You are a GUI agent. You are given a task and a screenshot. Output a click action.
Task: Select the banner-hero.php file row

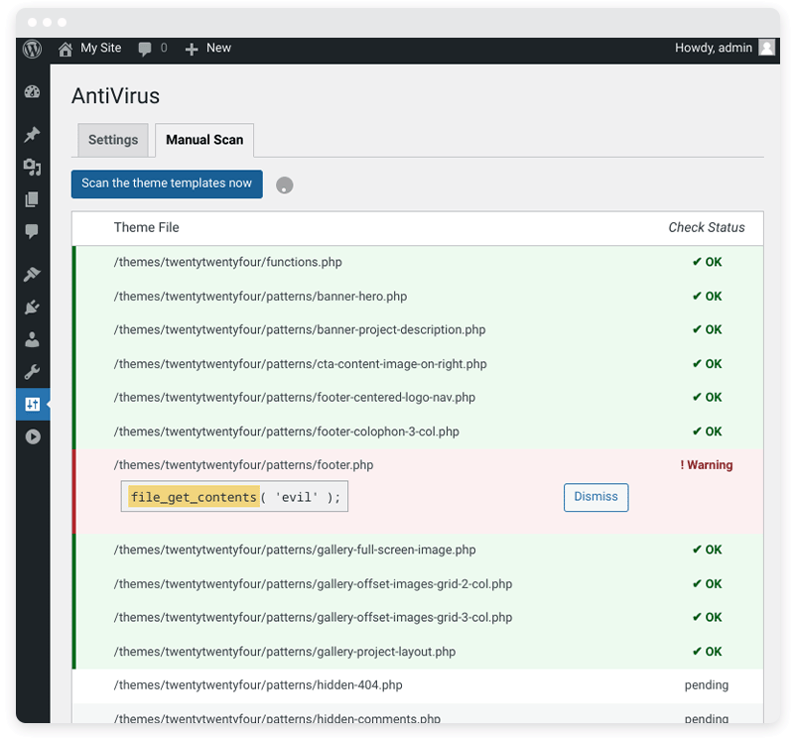[x=418, y=297]
